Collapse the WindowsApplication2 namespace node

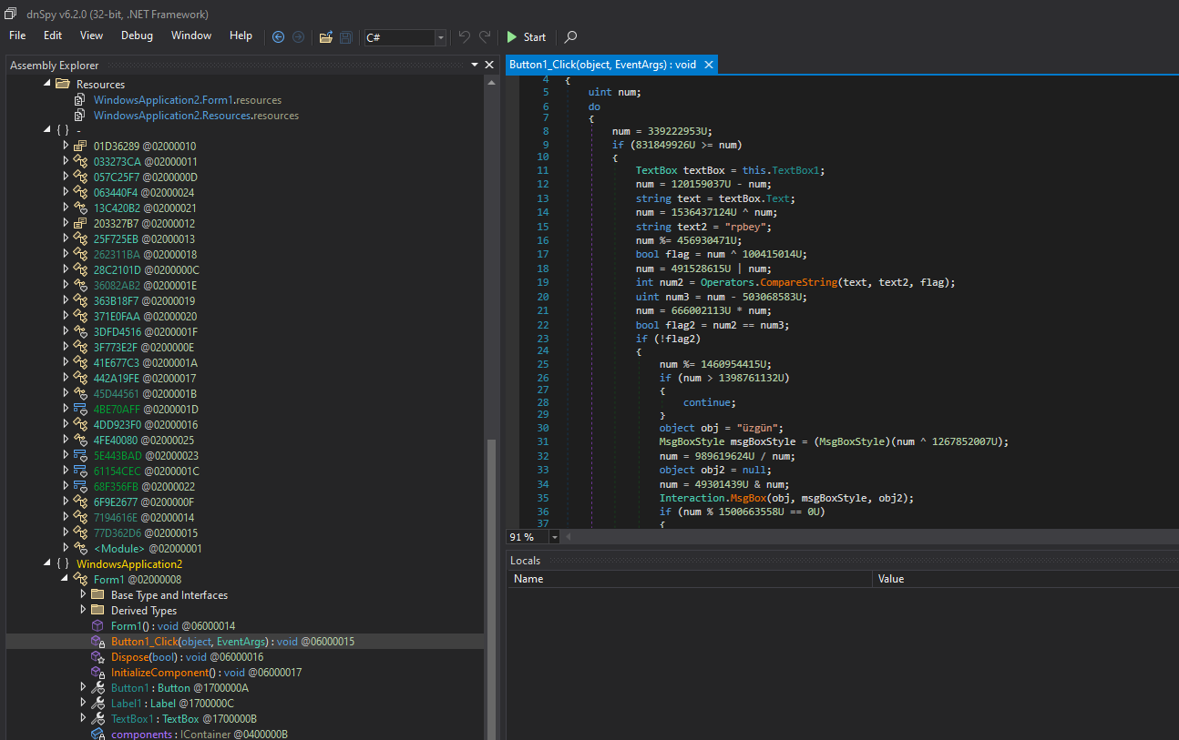coord(46,563)
